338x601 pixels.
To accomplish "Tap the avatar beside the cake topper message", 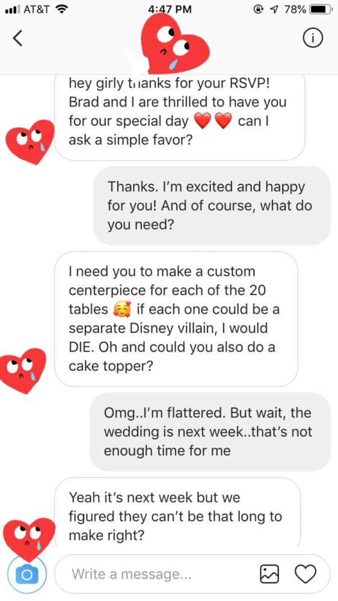I will tap(23, 371).
